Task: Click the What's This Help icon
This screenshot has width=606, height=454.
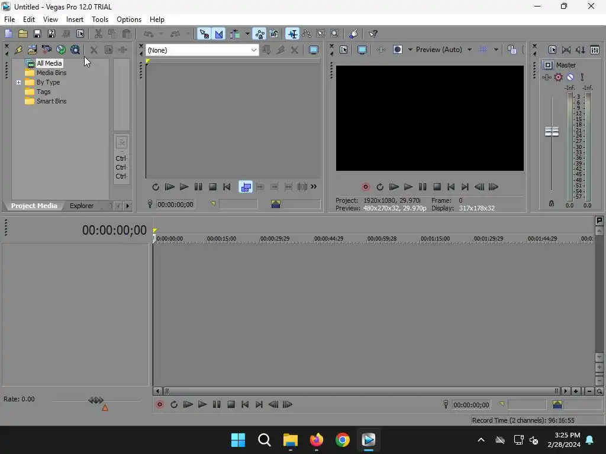Action: click(373, 34)
